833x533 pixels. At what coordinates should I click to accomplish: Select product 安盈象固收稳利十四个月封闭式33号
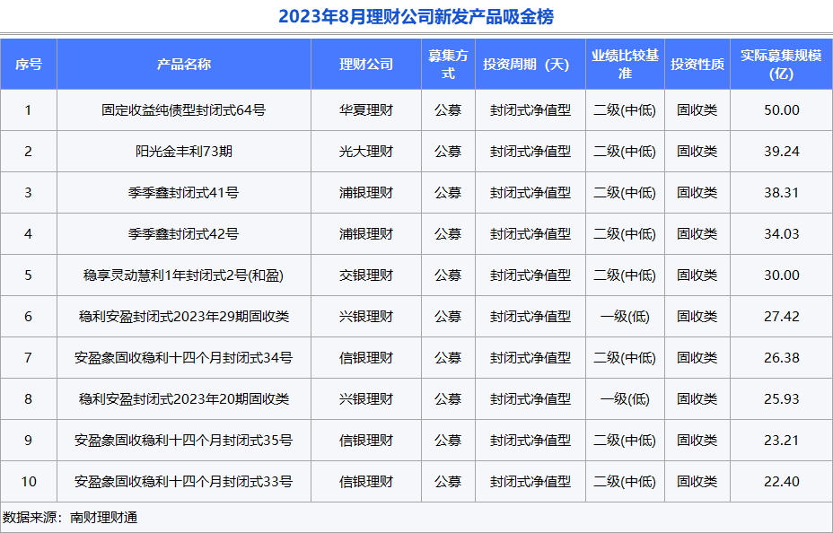[x=184, y=482]
